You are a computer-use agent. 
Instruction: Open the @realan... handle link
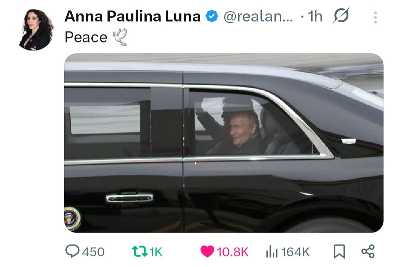point(258,16)
